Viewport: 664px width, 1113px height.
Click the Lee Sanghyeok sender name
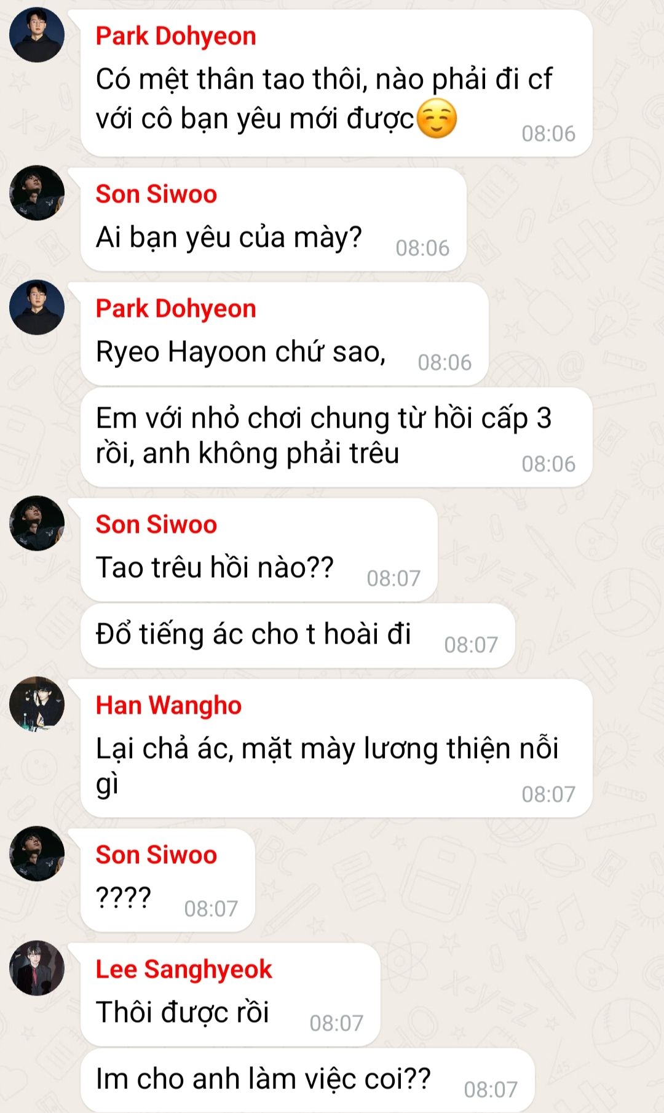[x=183, y=969]
